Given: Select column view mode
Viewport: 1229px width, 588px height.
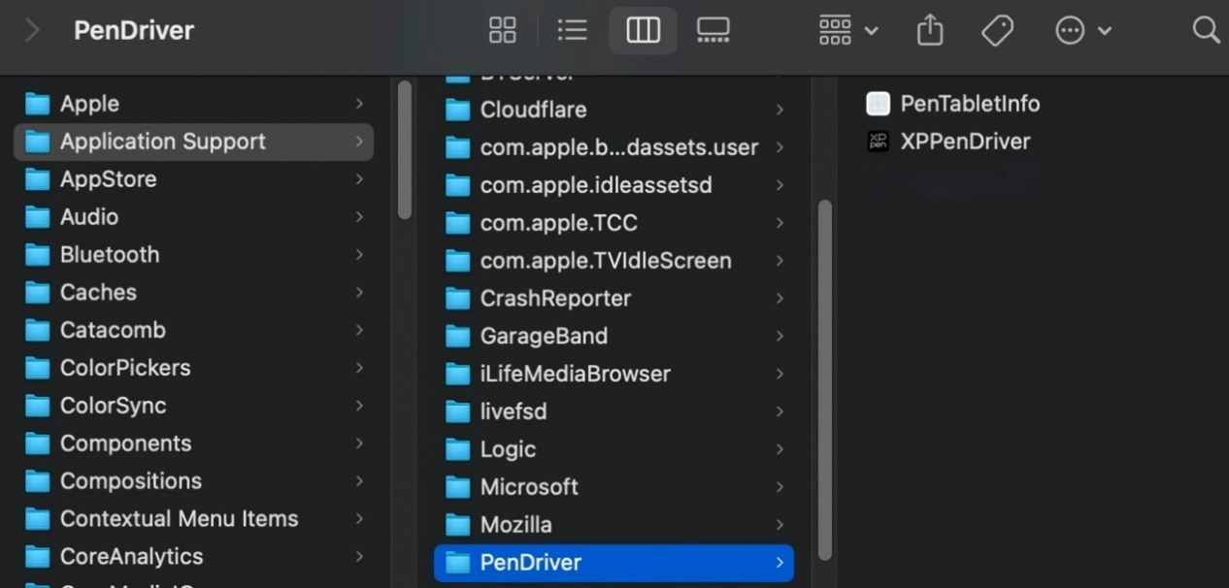Looking at the screenshot, I should tap(643, 31).
